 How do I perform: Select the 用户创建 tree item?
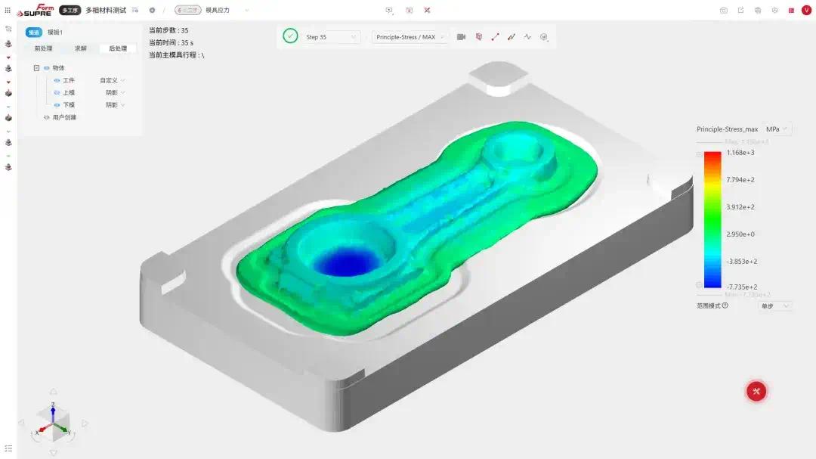tap(64, 118)
